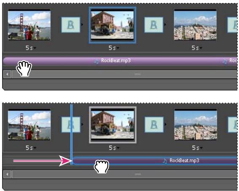Select RockBeat.mp3 audio clip in lower storyboard

pyautogui.click(x=155, y=161)
